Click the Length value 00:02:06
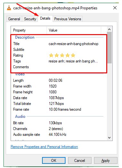Viewport: 122px width, 168px height. pos(56,80)
